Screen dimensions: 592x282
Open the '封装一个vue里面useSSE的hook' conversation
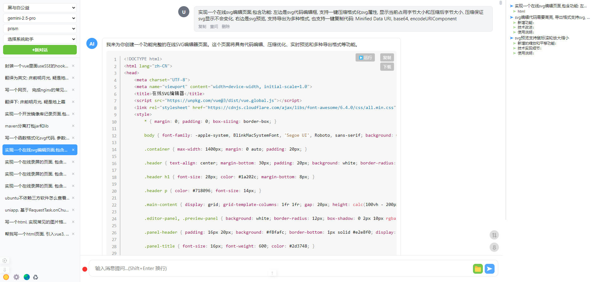pos(37,66)
